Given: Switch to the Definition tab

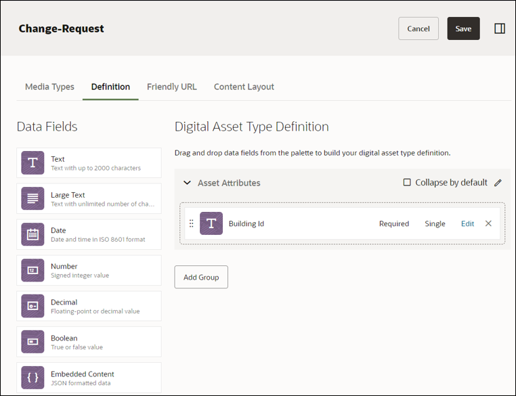Looking at the screenshot, I should 110,87.
